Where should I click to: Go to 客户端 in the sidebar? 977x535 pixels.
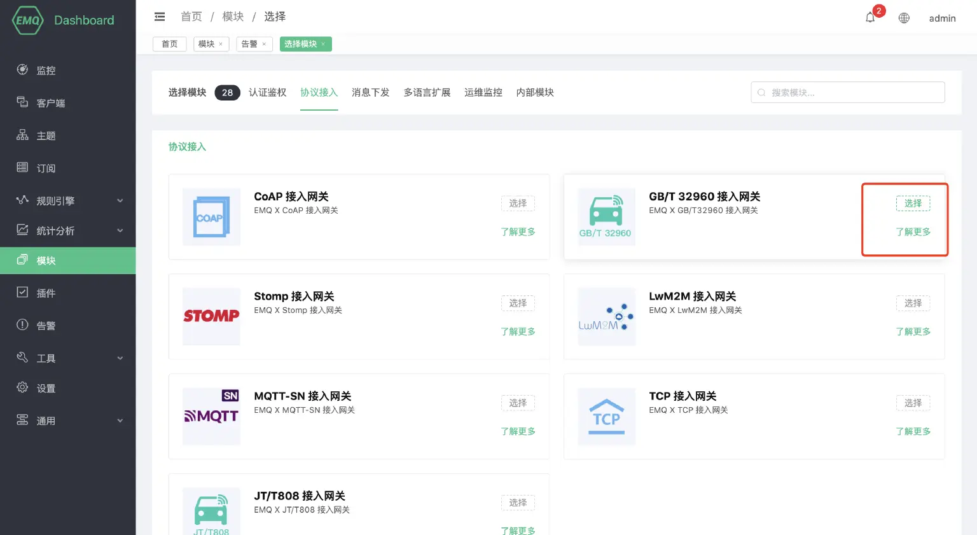click(x=50, y=102)
